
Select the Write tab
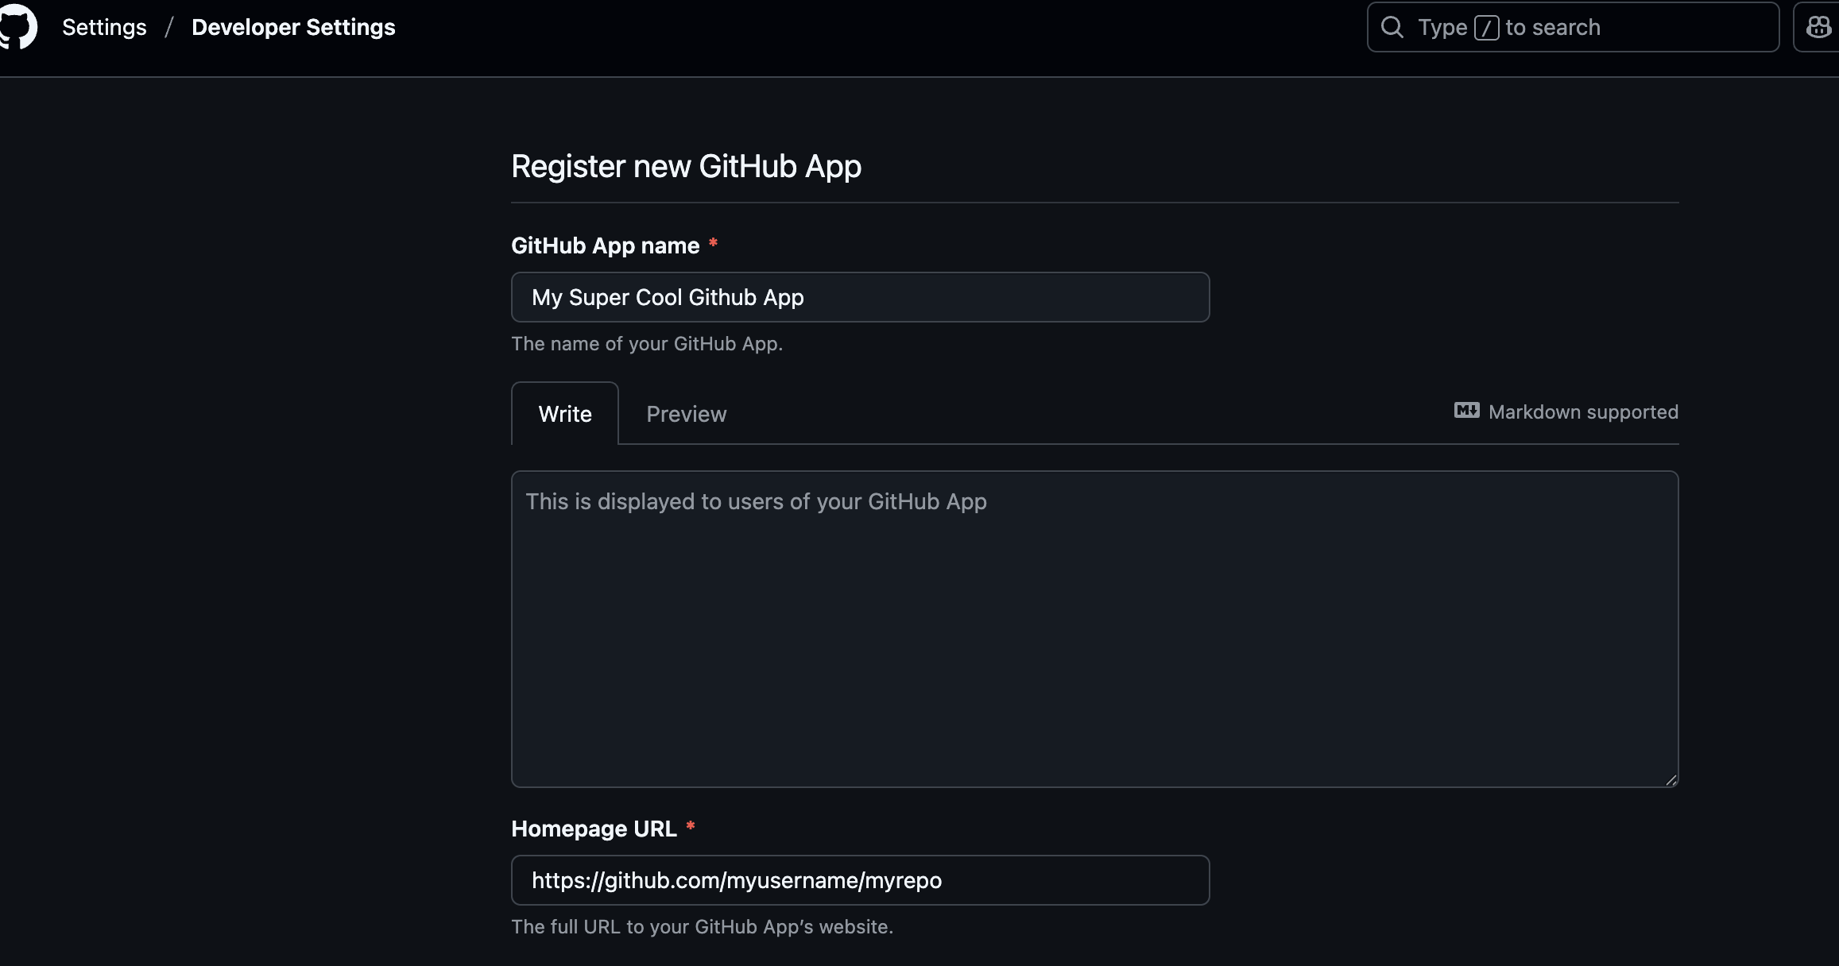[x=564, y=413]
